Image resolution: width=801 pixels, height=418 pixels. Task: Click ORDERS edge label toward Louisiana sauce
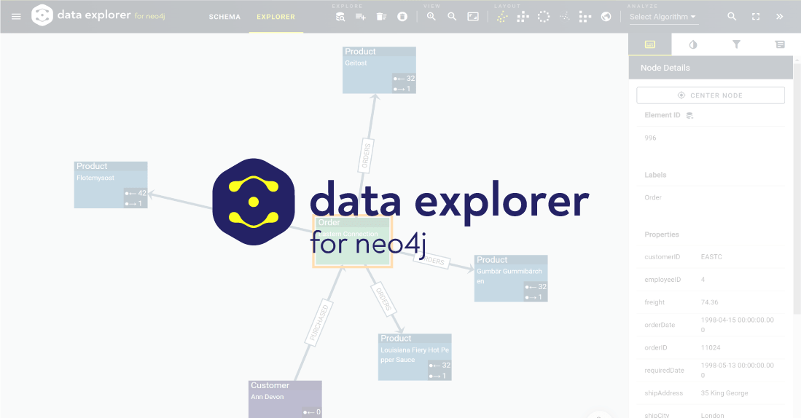coord(383,299)
